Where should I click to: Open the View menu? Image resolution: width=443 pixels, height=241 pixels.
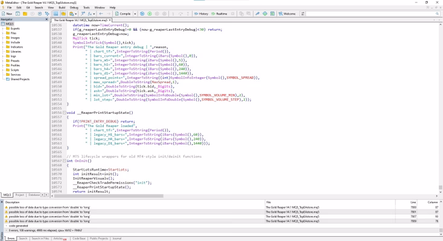[51, 7]
